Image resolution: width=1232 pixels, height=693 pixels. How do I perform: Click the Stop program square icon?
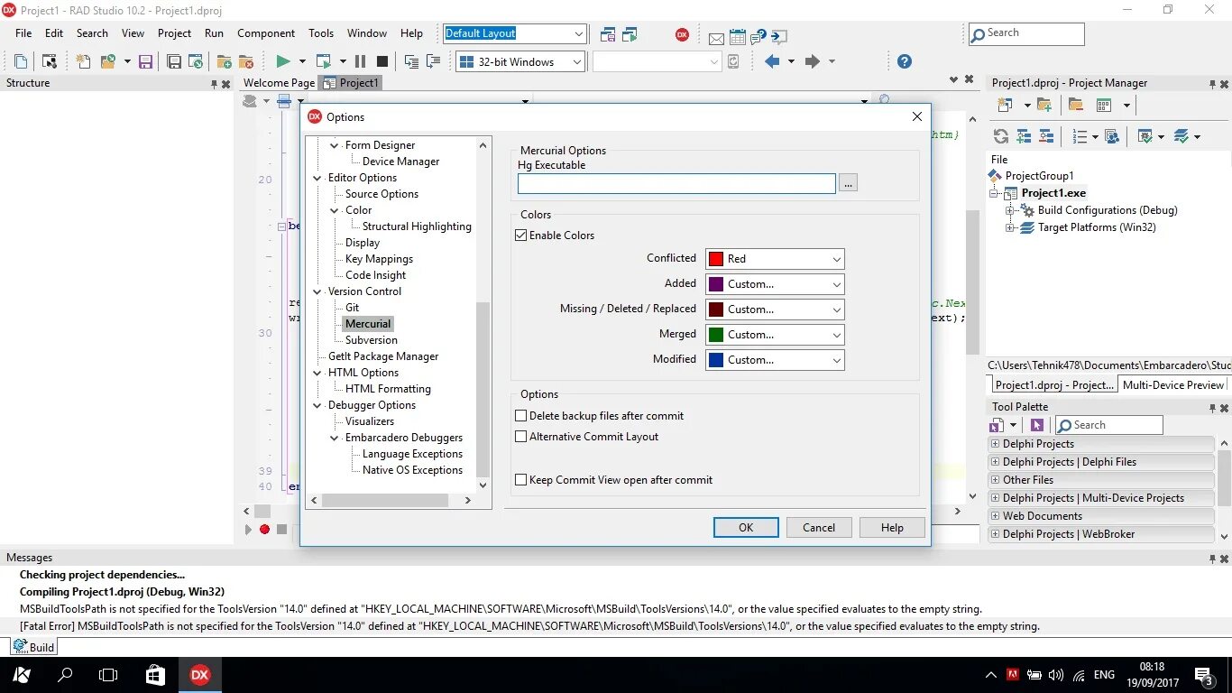[382, 61]
